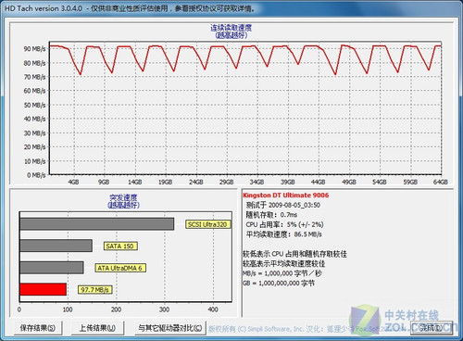Click the 较高表示平均读取速度较佳 note
This screenshot has width=463, height=341.
coord(284,263)
